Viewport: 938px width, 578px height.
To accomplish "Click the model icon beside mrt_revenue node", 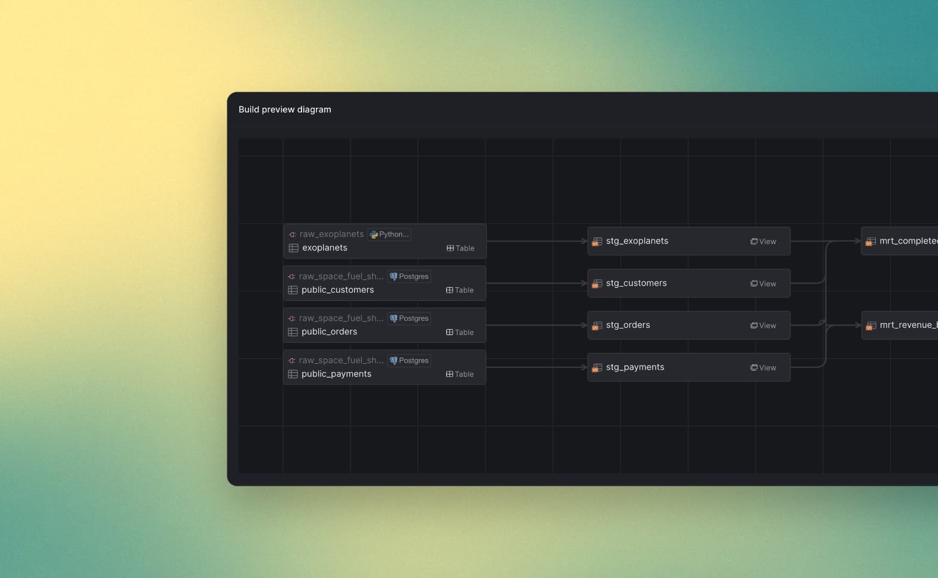I will [871, 325].
